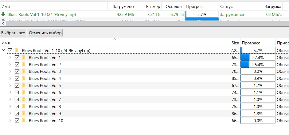The width and height of the screenshot is (289, 135).
Task: Expand Blues Roots Vol 8 folder
Action: 10,107
